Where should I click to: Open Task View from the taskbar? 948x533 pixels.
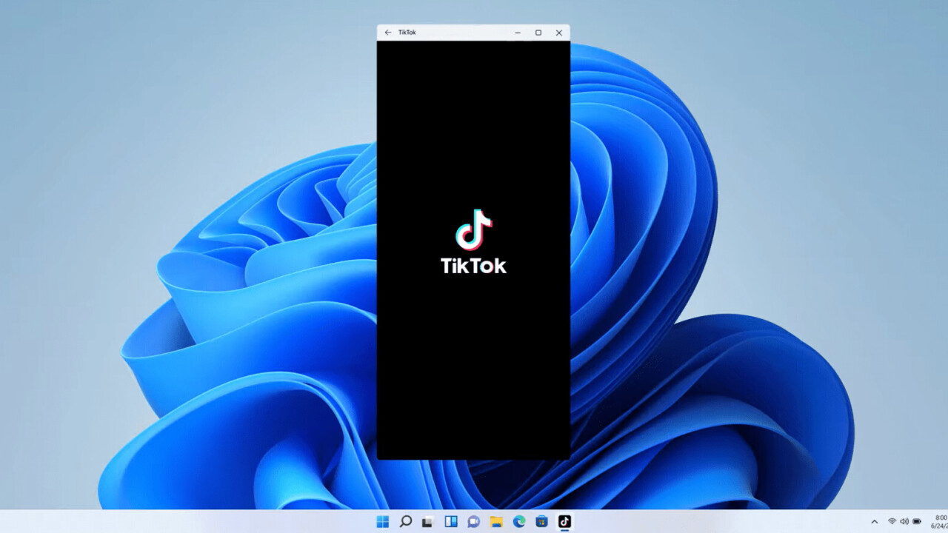click(427, 522)
